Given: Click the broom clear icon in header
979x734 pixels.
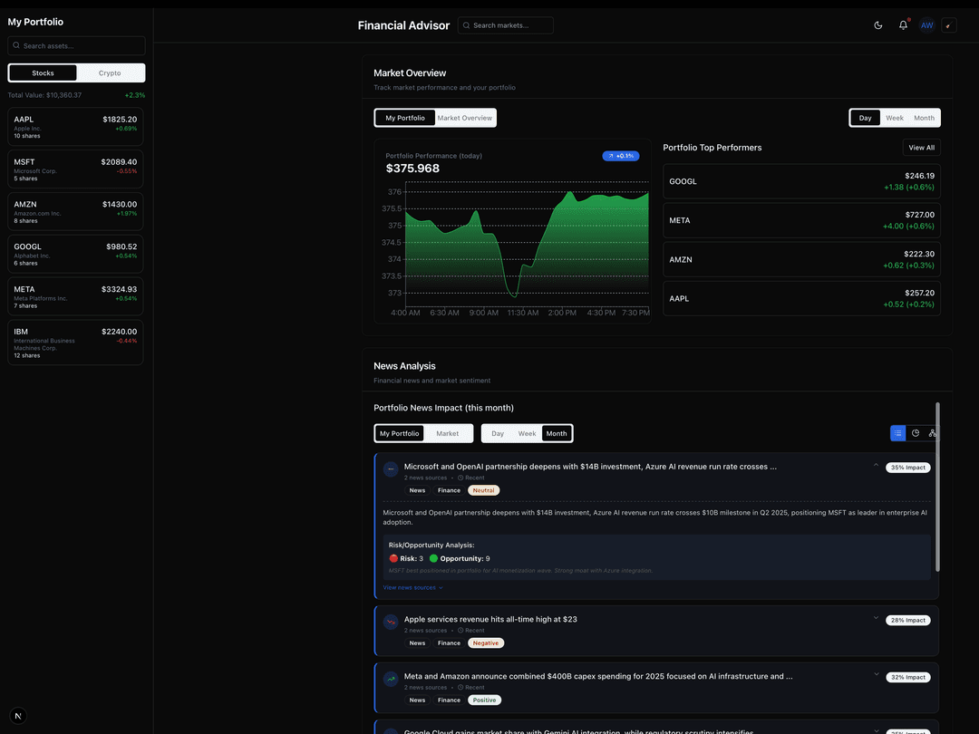Looking at the screenshot, I should pyautogui.click(x=949, y=25).
